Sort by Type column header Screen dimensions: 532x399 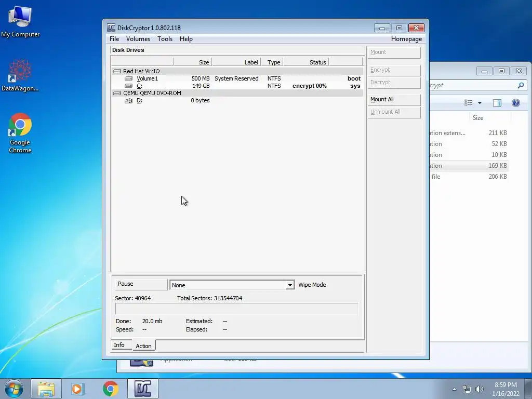[x=272, y=62]
